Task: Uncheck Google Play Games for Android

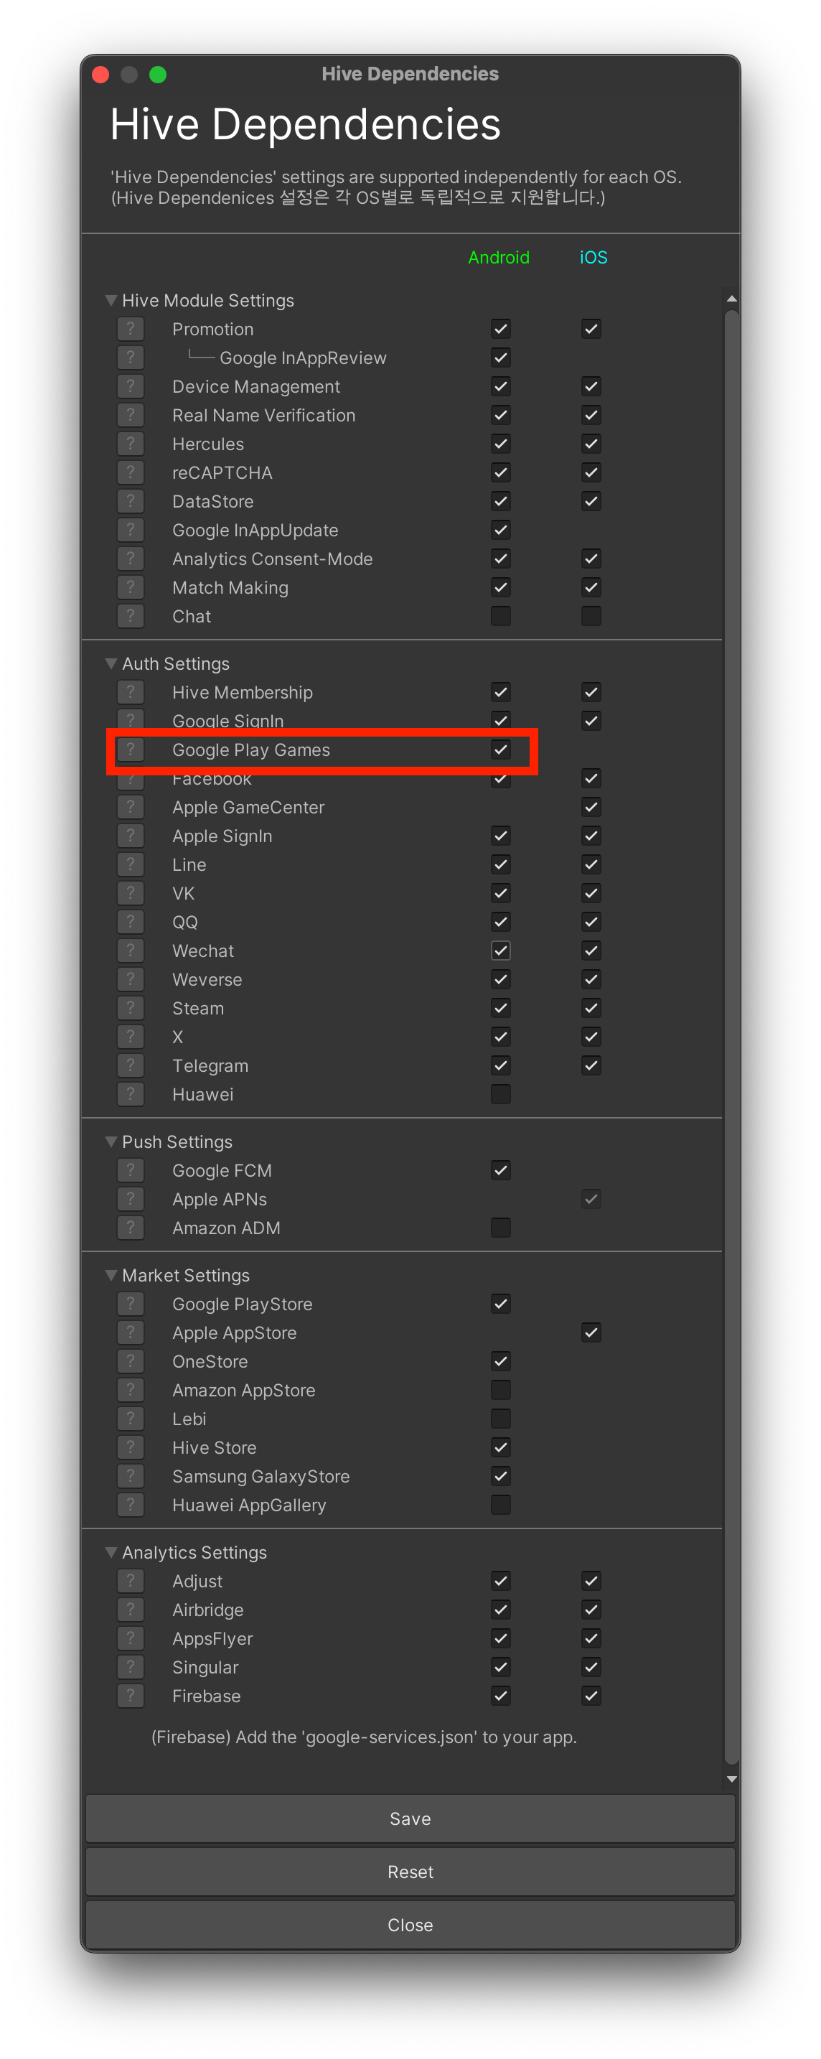Action: (501, 750)
